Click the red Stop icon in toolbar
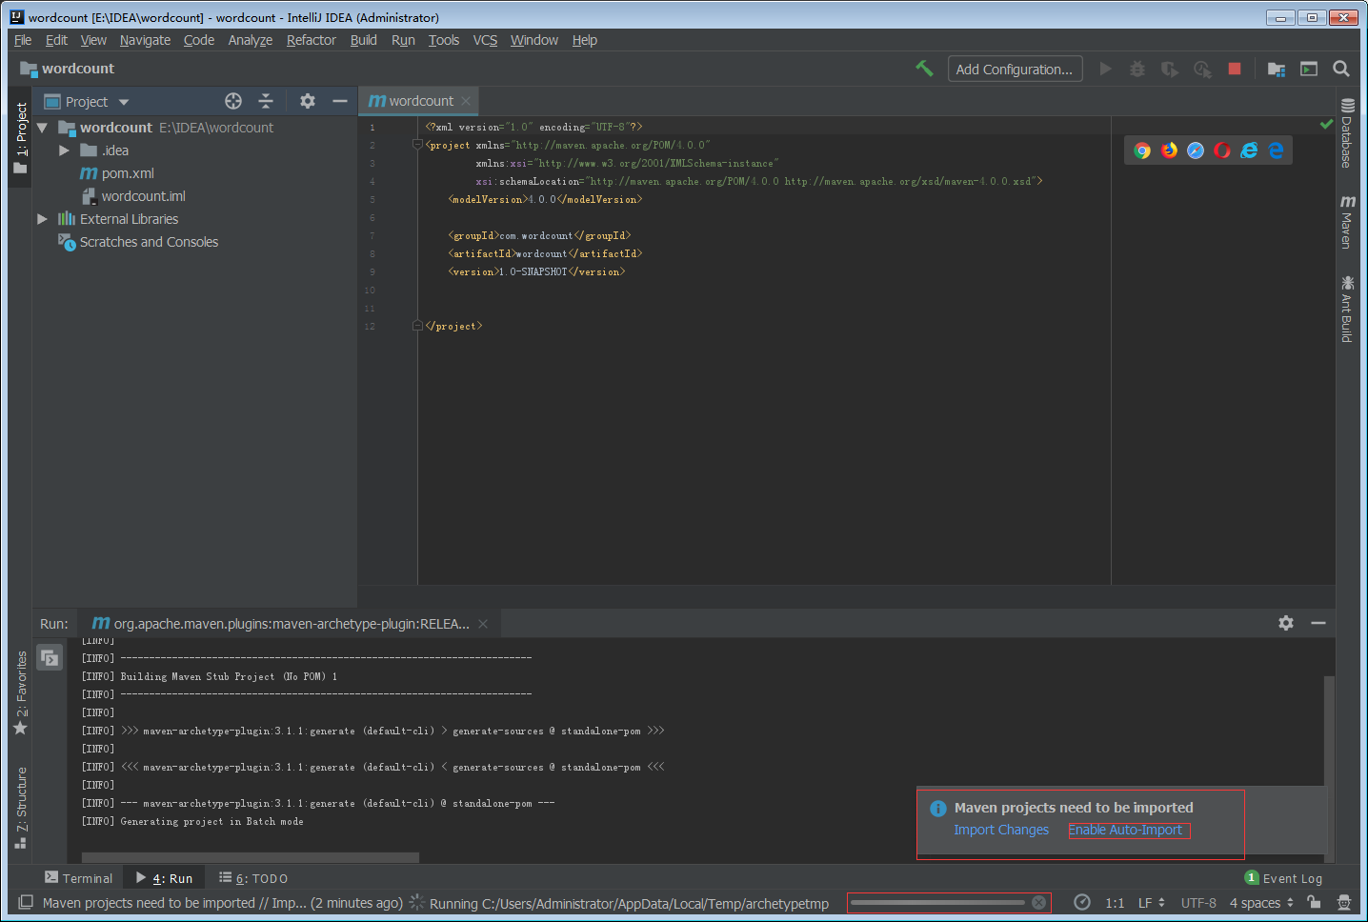 point(1235,69)
